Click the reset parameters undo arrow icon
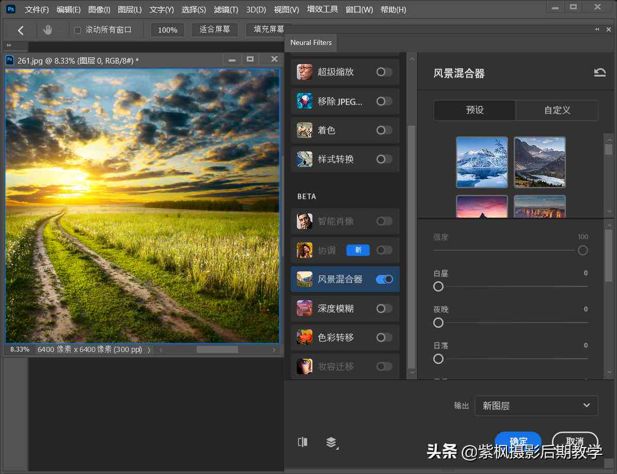Image resolution: width=617 pixels, height=474 pixels. [599, 72]
